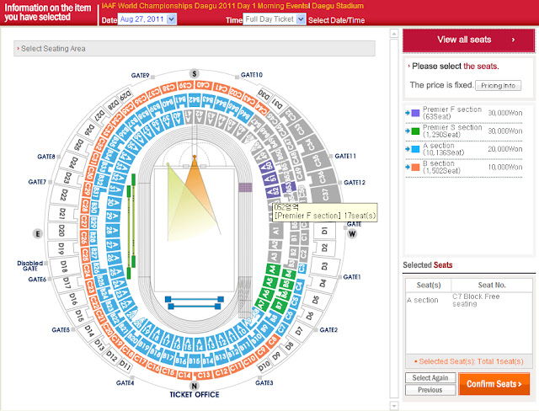Click the S compass marker at stadium top
The image size is (539, 411).
pos(195,73)
